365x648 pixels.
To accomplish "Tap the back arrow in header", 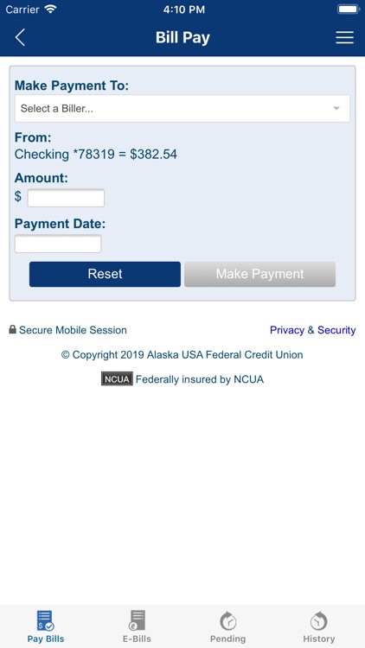I will 20,38.
